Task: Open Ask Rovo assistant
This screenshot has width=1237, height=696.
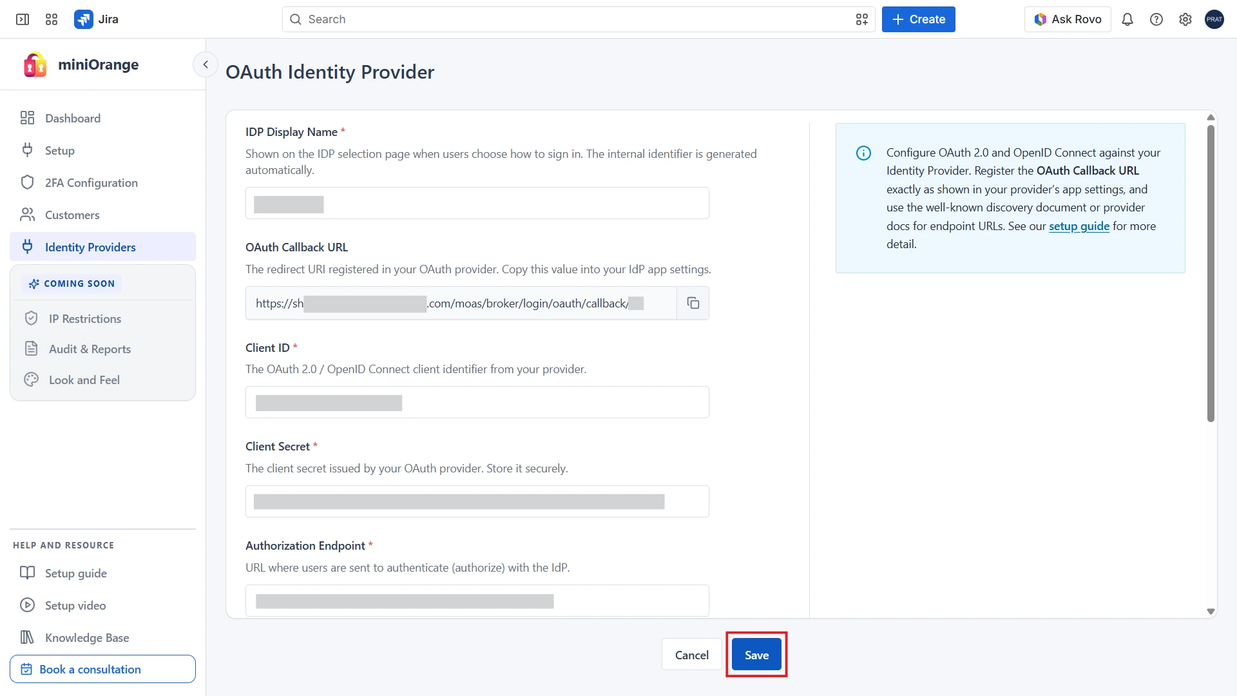Action: 1068,19
